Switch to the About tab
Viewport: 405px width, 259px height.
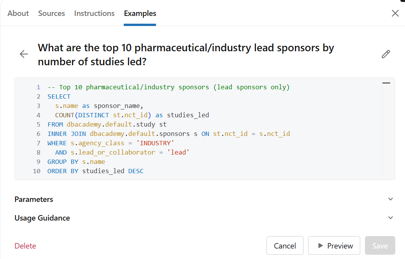click(x=18, y=13)
